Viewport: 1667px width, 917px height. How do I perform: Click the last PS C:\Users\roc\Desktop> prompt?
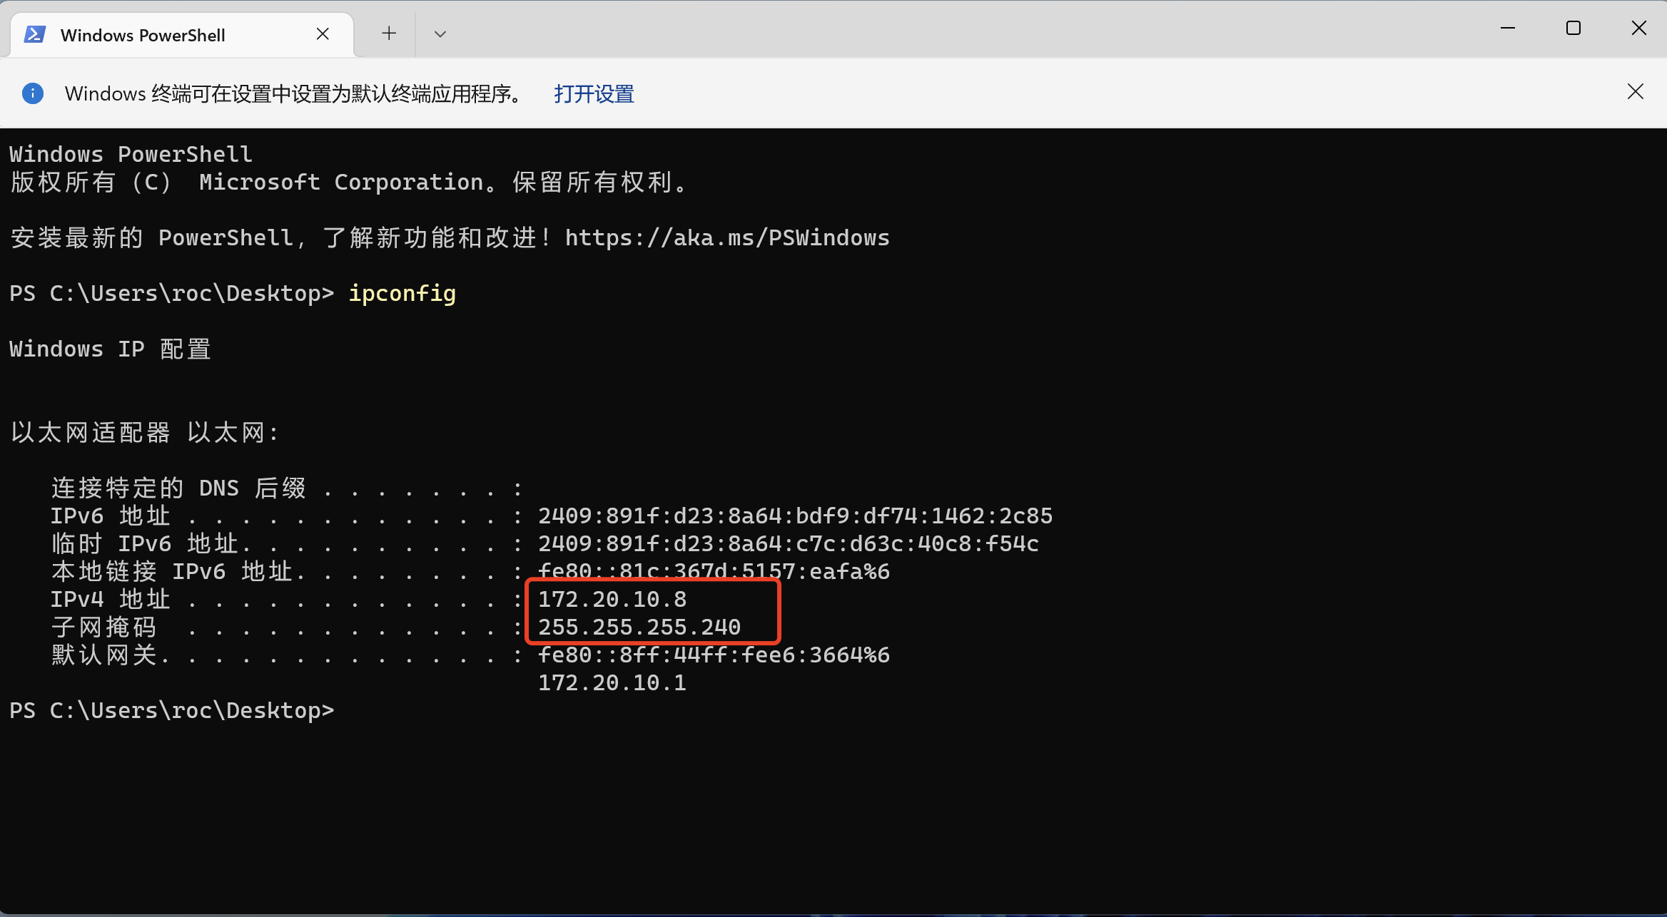[x=171, y=710]
